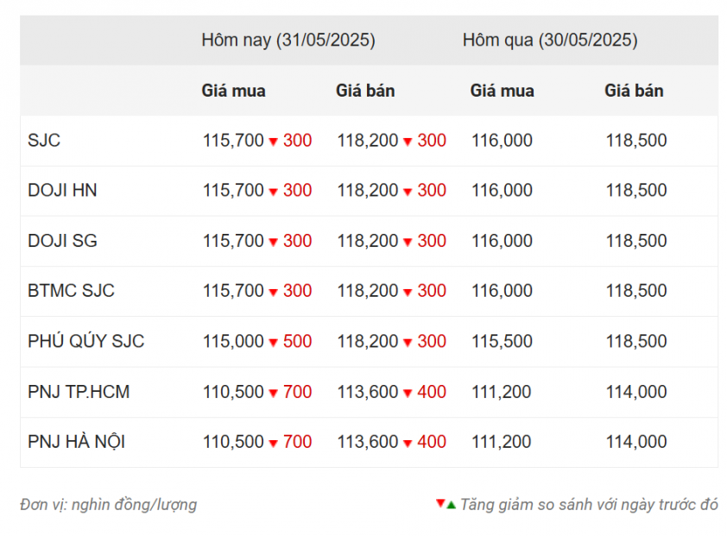Click the Giá mua header under Hôm nay
The height and width of the screenshot is (536, 727).
click(233, 91)
